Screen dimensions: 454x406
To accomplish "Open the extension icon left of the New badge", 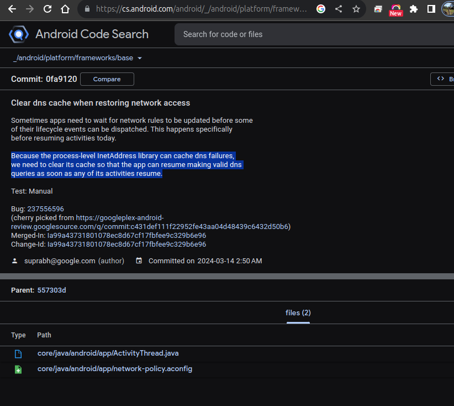I will click(x=378, y=9).
